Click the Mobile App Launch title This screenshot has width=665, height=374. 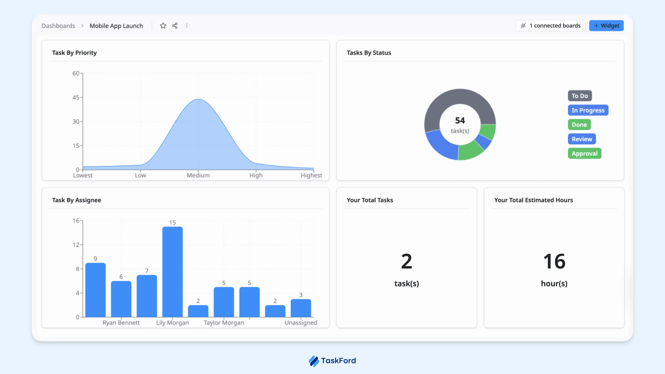(x=116, y=26)
